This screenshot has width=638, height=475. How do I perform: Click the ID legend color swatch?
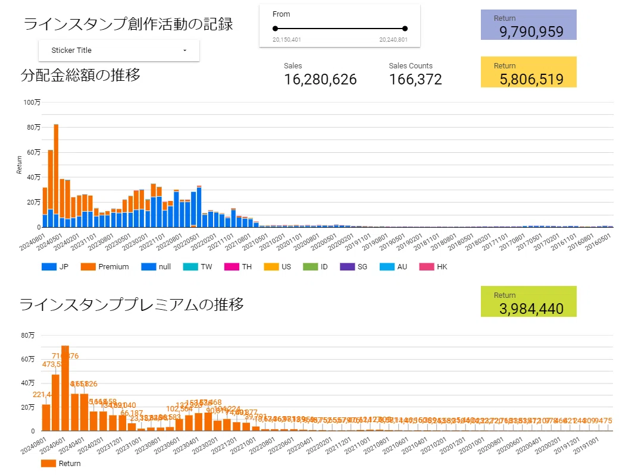point(310,266)
